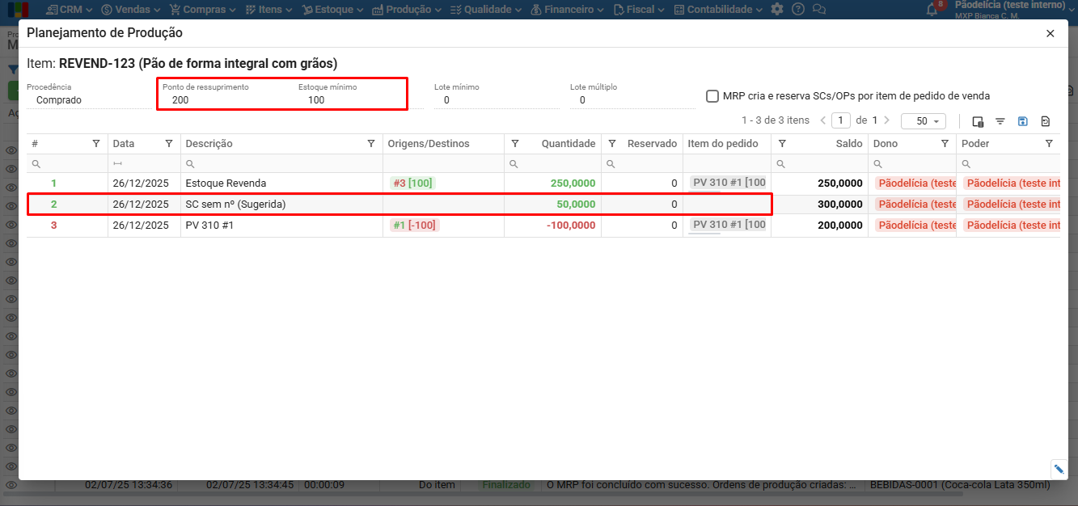1078x506 pixels.
Task: Click the export document icon in grid toolbar
Action: point(1046,121)
